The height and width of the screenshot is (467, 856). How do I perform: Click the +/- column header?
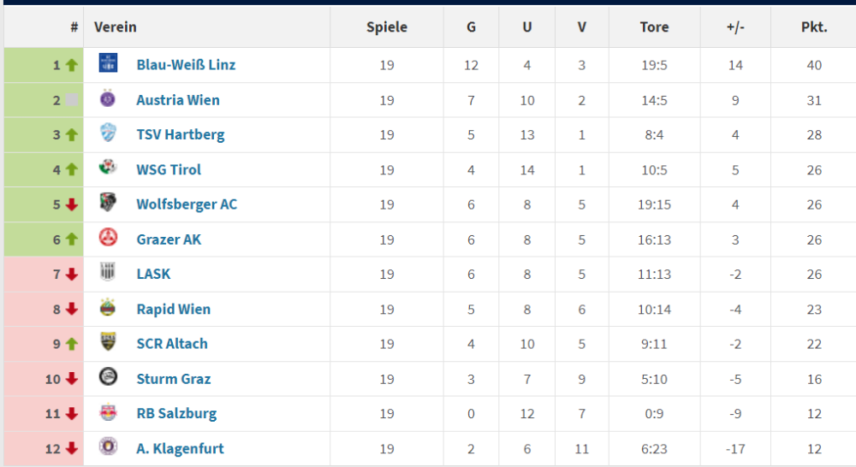pos(735,27)
